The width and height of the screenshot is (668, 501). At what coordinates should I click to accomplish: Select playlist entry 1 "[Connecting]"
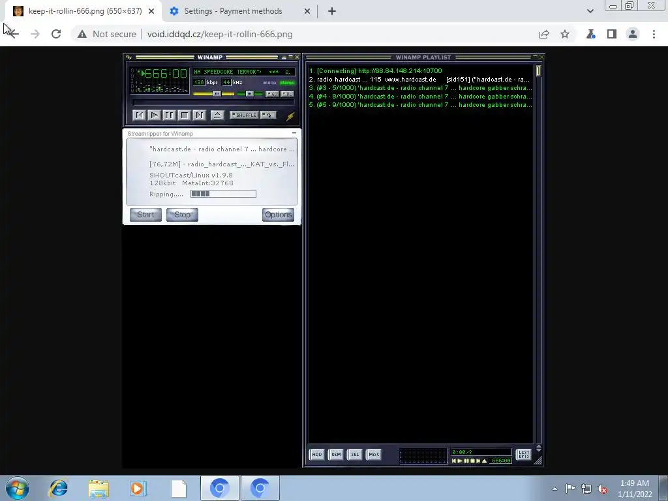(421, 70)
